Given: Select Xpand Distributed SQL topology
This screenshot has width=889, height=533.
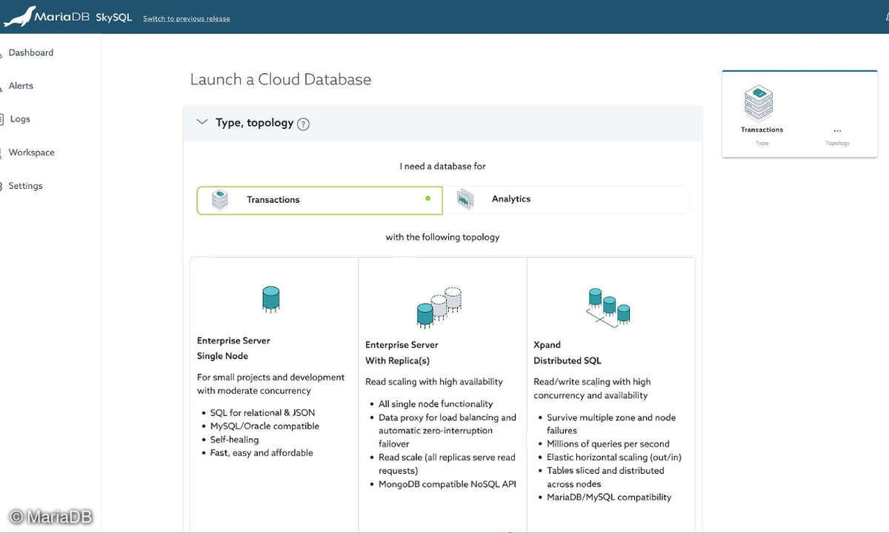Looking at the screenshot, I should tap(611, 394).
